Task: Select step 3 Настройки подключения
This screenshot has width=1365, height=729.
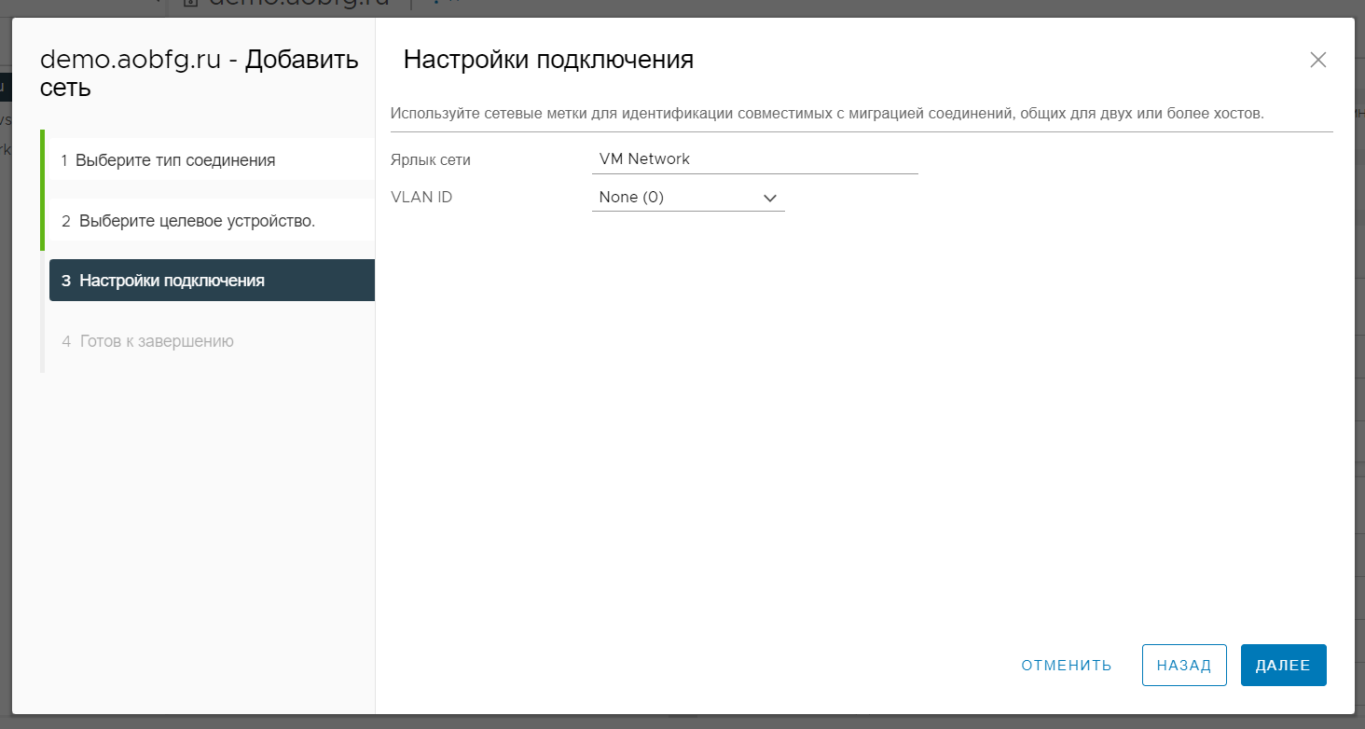Action: point(212,281)
